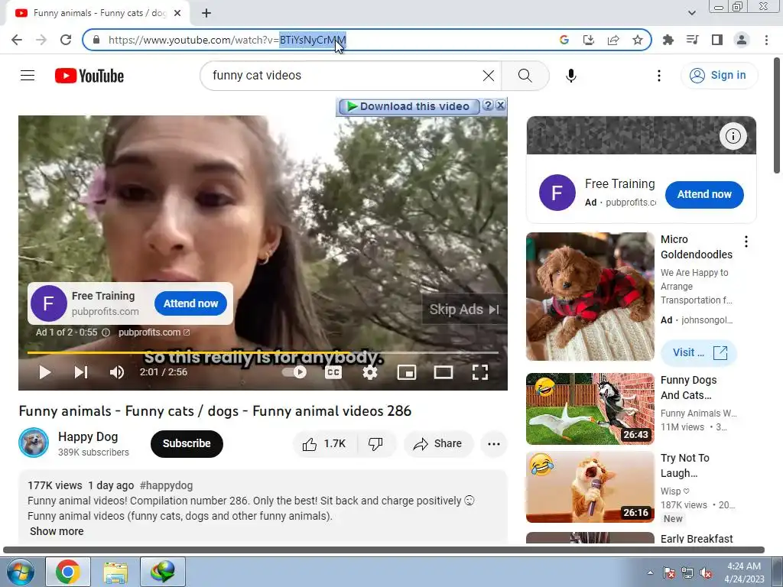783x587 pixels.
Task: Open Micro Goldendoodles ad thumbnail
Action: pos(590,297)
